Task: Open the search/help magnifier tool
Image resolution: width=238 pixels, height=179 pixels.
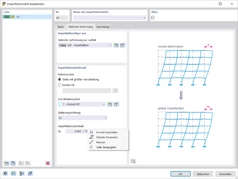Action: [5, 173]
